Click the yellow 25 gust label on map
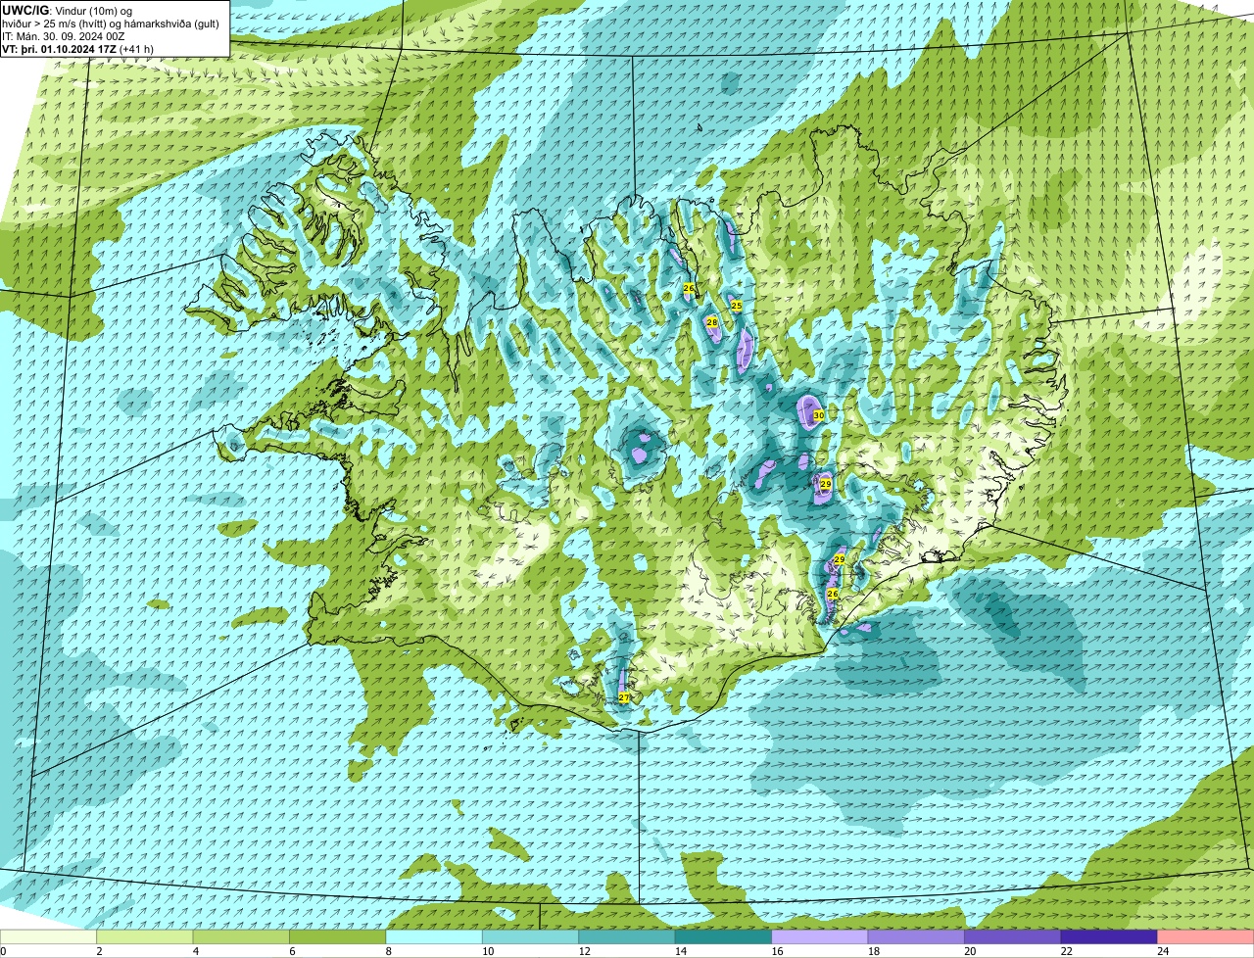Viewport: 1254px width, 958px height. pyautogui.click(x=737, y=307)
